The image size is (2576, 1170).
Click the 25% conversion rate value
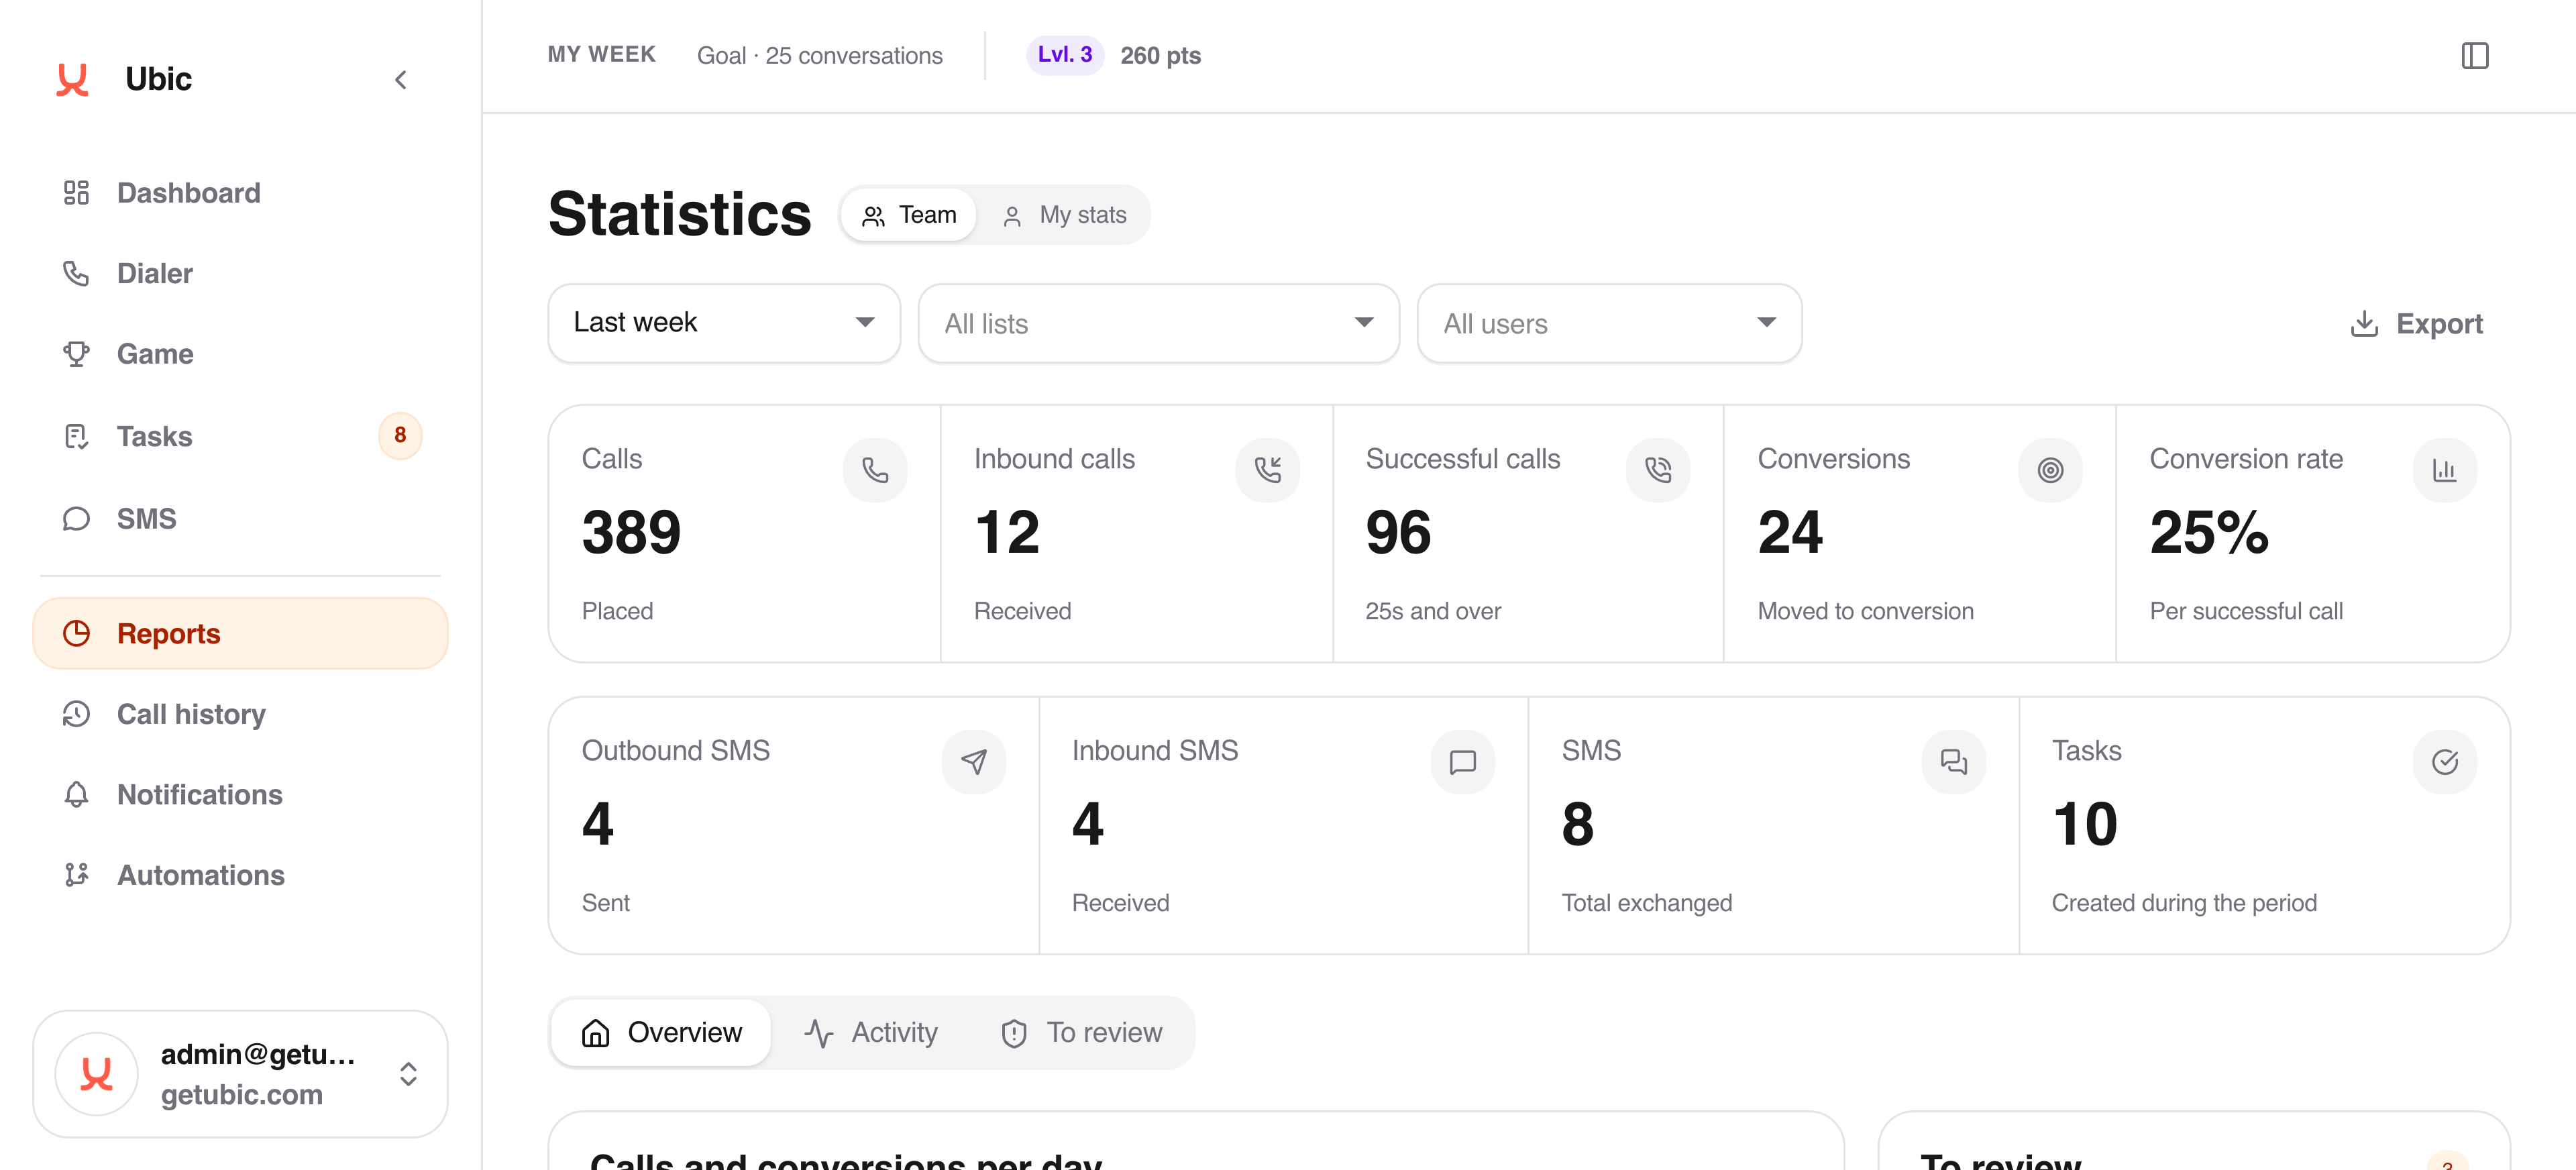pos(2209,531)
